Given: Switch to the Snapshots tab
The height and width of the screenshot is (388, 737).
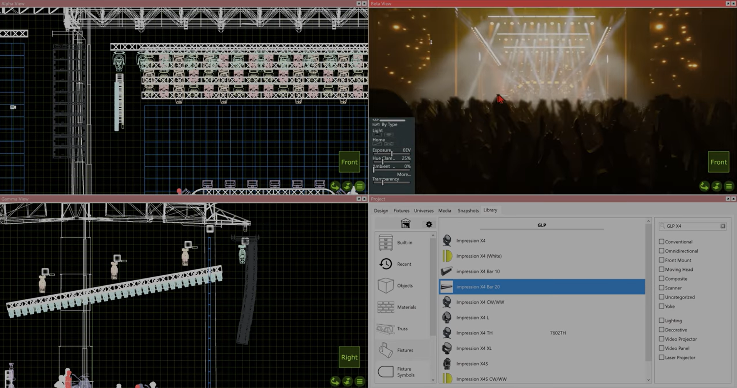Looking at the screenshot, I should [x=468, y=210].
